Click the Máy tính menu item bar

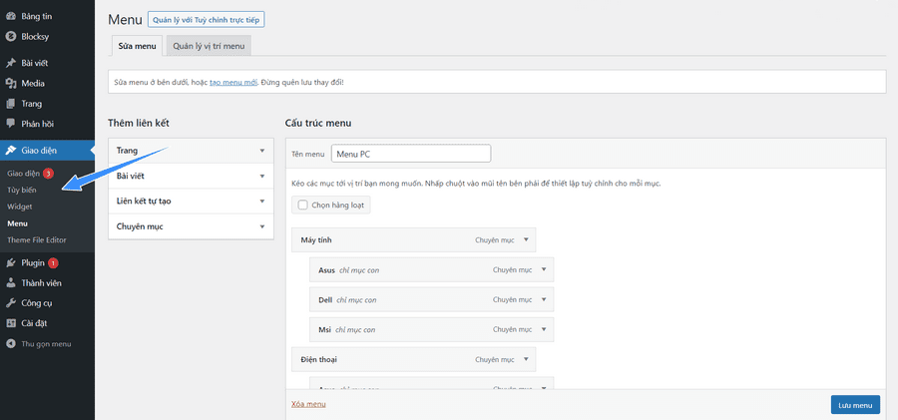click(x=413, y=240)
